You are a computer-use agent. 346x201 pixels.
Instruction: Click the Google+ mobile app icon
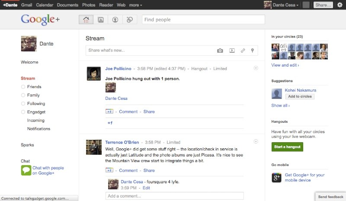click(x=276, y=177)
